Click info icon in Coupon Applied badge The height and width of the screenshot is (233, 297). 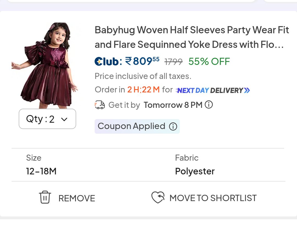[x=173, y=126]
